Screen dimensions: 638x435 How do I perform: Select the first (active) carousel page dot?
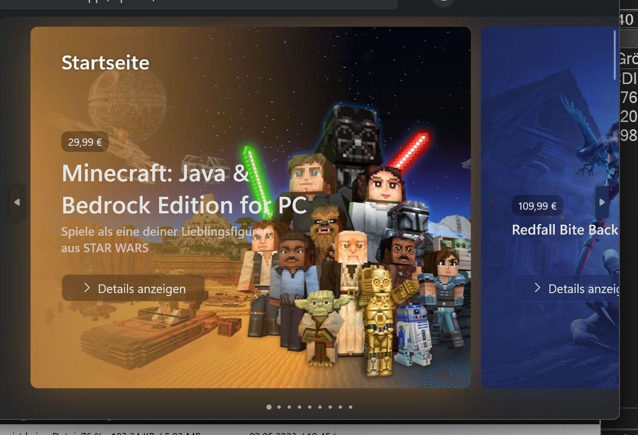269,407
